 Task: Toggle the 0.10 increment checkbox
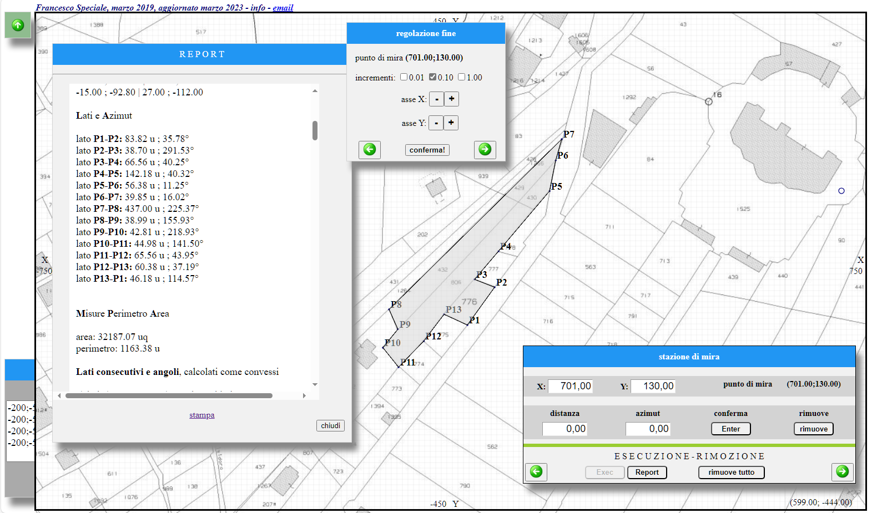(x=432, y=77)
